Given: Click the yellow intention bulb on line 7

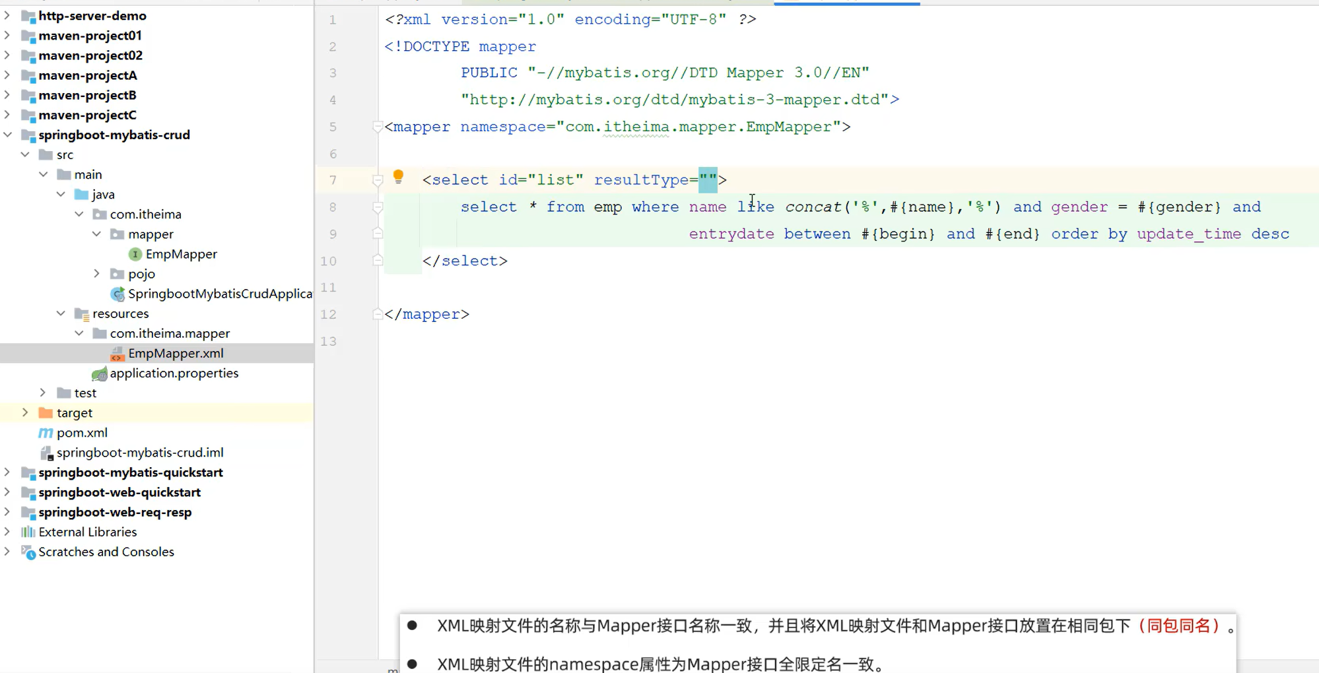Looking at the screenshot, I should pyautogui.click(x=398, y=176).
